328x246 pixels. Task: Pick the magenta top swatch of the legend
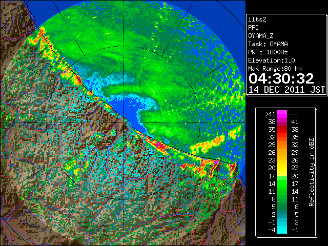point(282,114)
